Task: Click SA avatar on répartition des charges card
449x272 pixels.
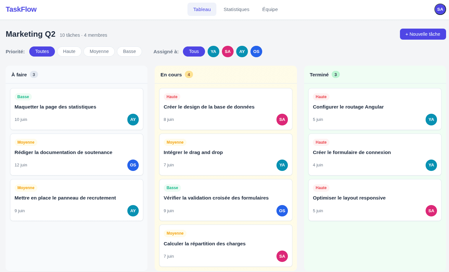Action: point(282,256)
